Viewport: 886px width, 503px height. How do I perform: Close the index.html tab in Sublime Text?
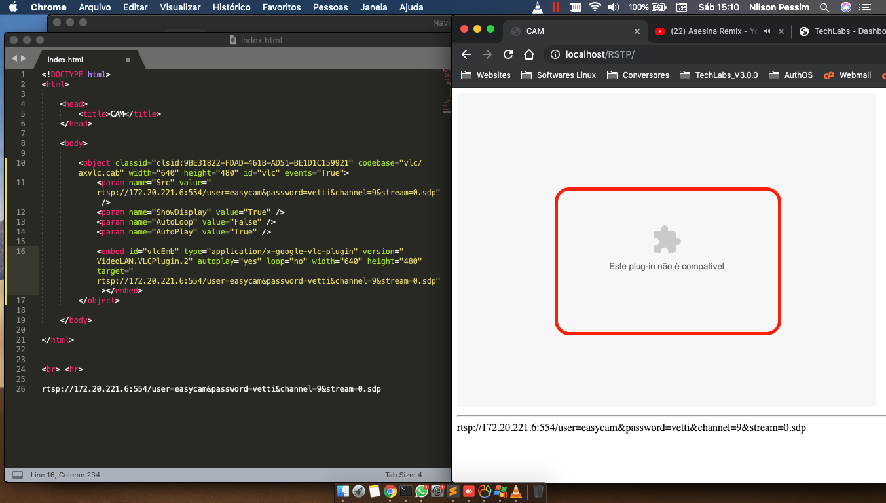tap(128, 60)
